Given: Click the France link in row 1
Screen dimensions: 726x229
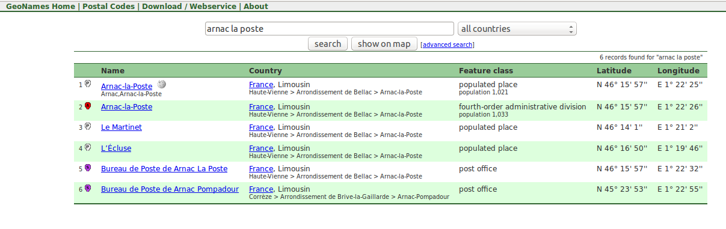Looking at the screenshot, I should point(261,85).
